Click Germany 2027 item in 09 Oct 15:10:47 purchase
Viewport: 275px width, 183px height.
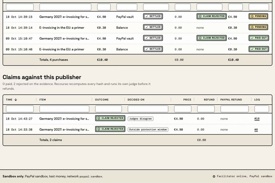pyautogui.click(x=64, y=39)
